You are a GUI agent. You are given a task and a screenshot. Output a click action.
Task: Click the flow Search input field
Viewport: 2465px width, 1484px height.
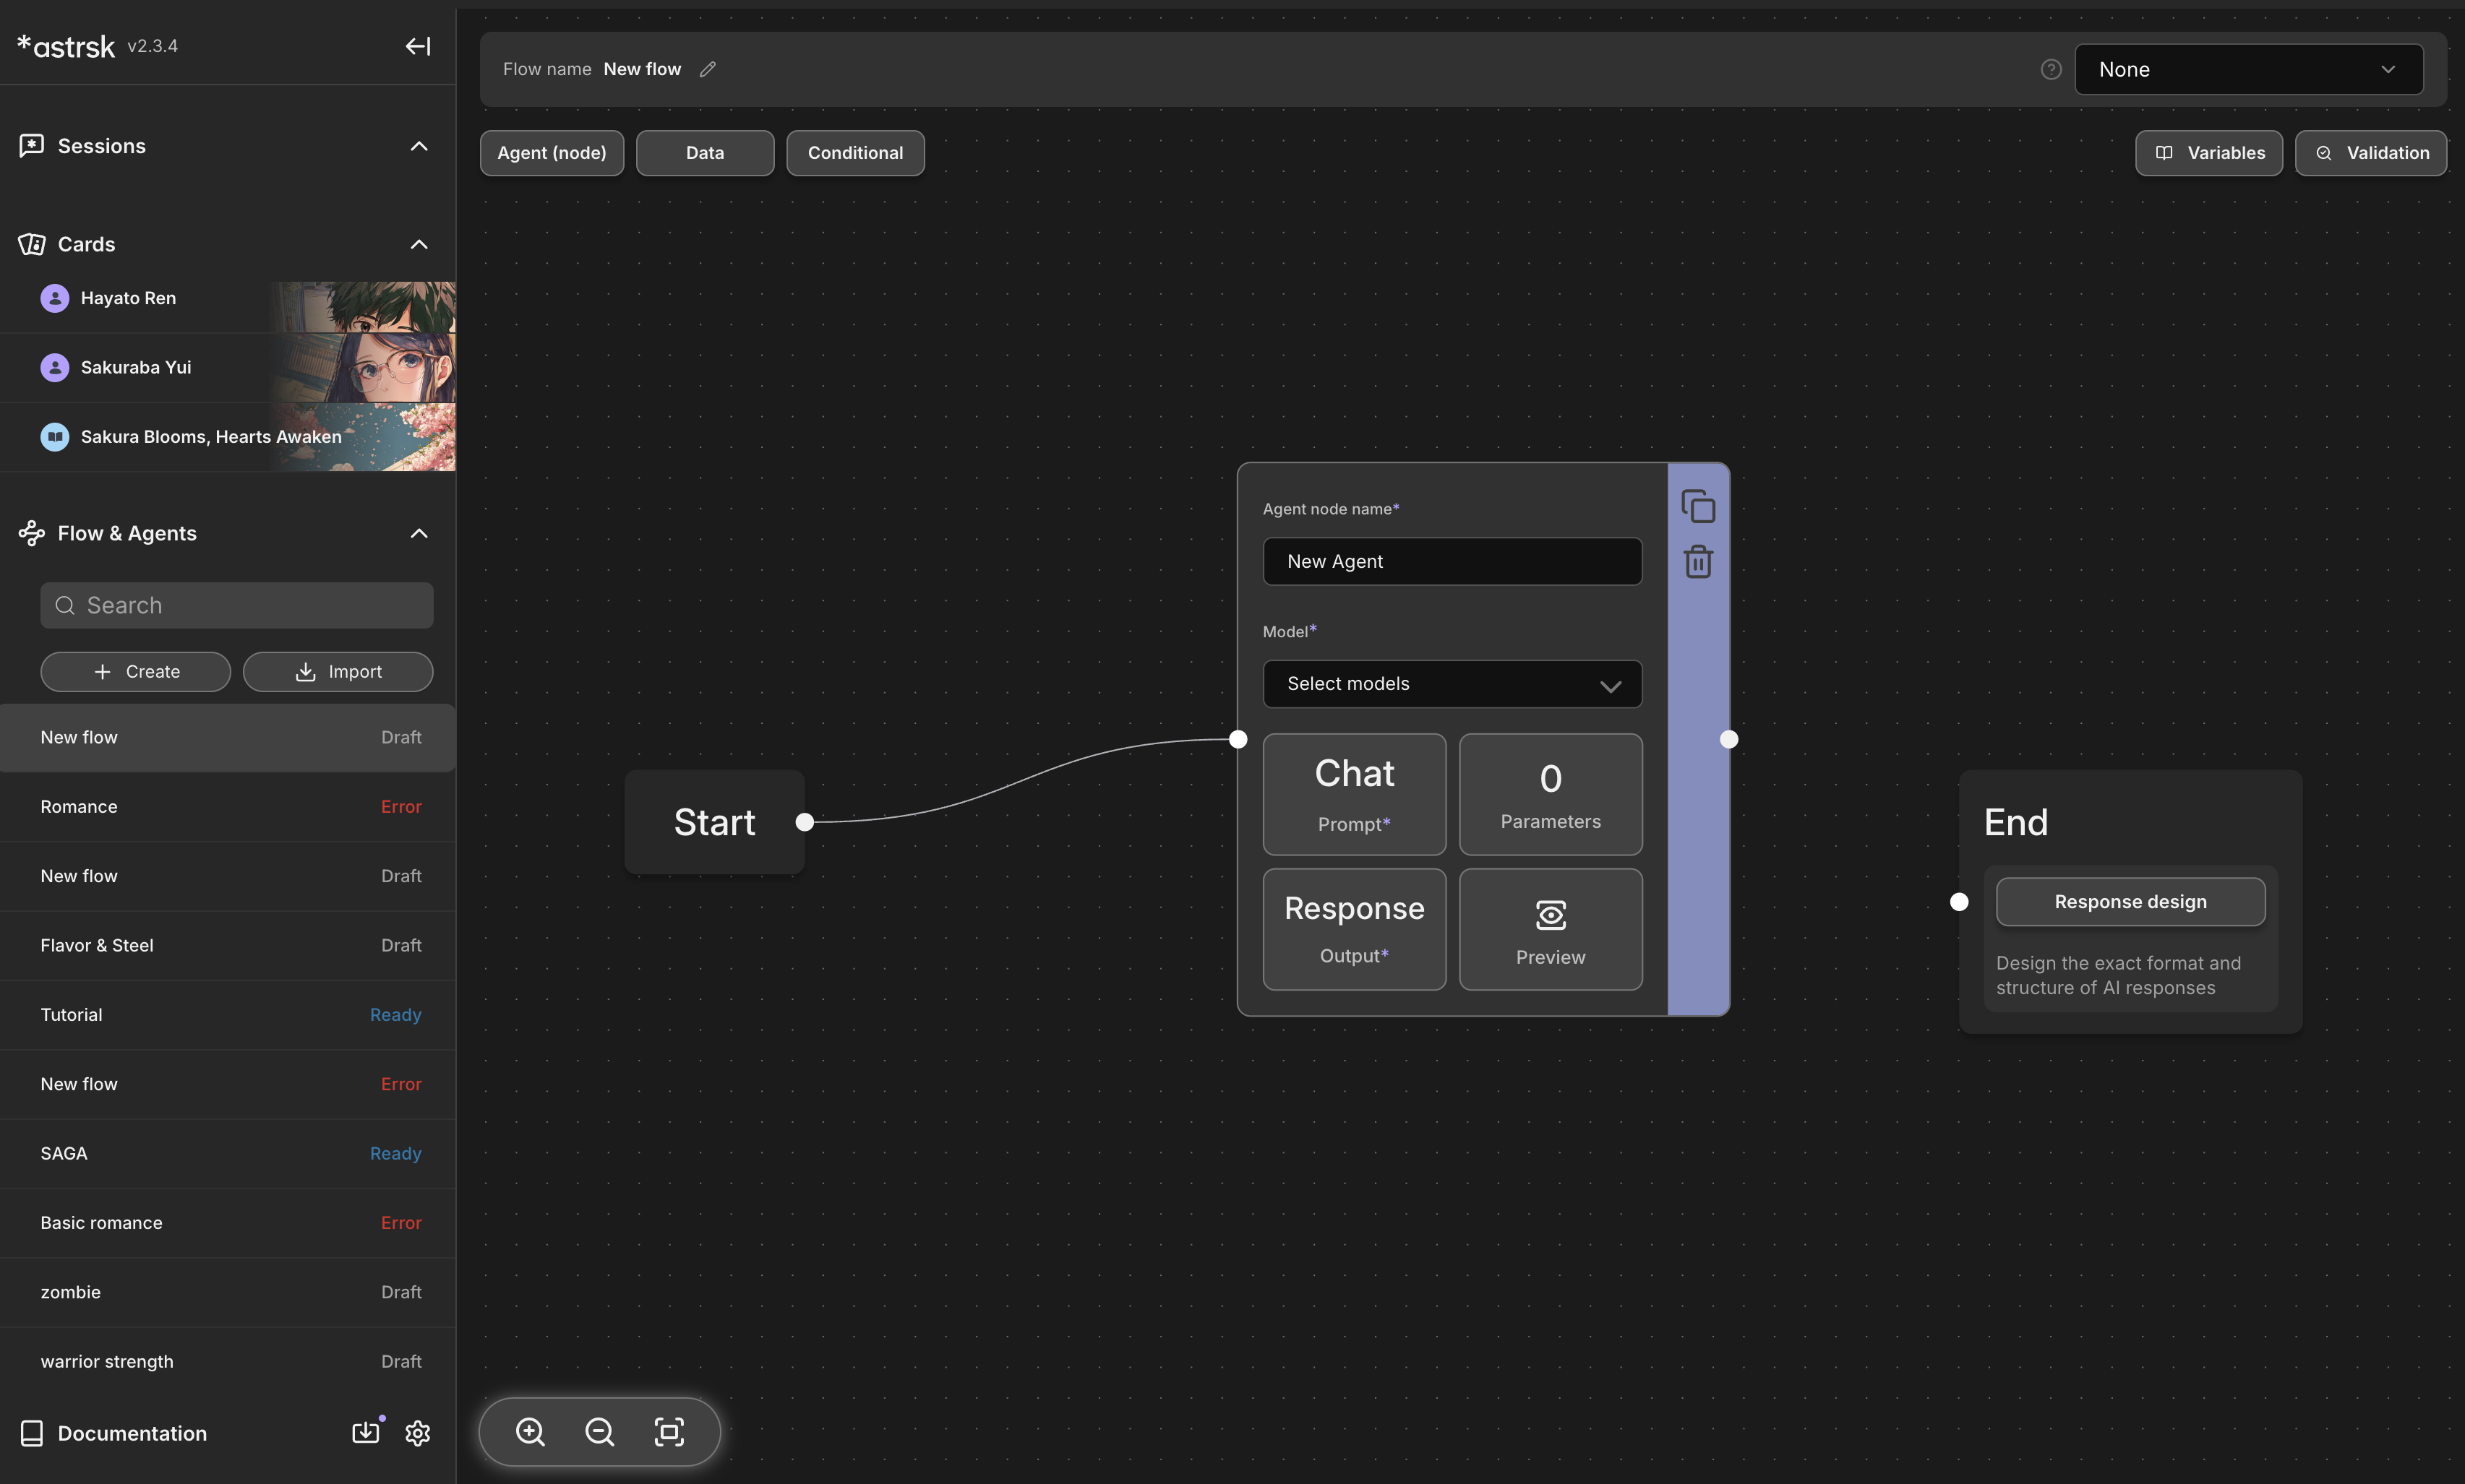click(x=237, y=605)
